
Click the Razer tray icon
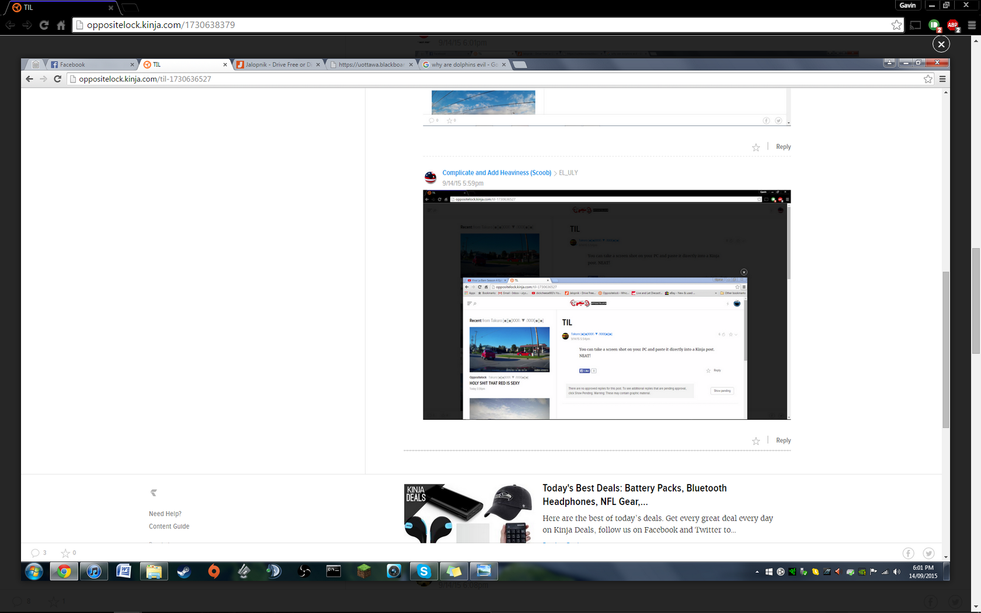pyautogui.click(x=792, y=572)
